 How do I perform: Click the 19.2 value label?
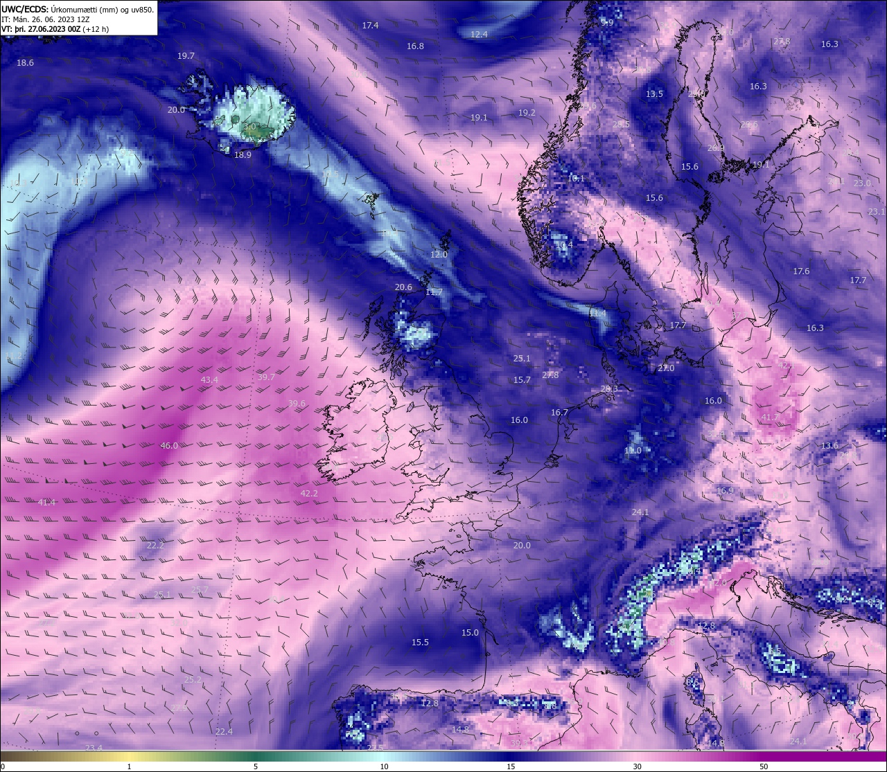pyautogui.click(x=527, y=113)
